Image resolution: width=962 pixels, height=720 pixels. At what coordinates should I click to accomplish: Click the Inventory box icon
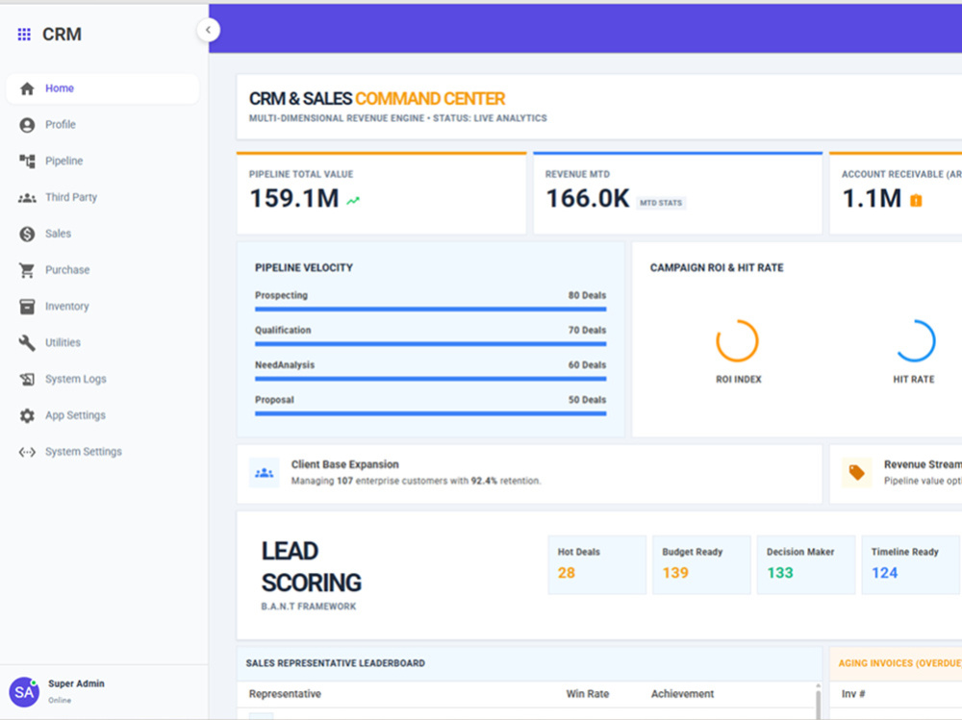(27, 307)
